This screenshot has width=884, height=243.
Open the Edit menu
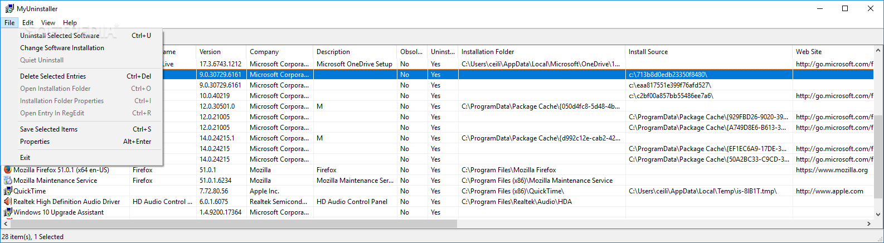(28, 23)
